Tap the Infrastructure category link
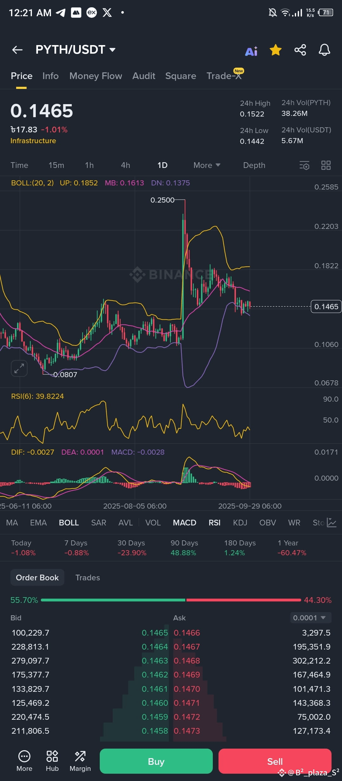 click(x=33, y=141)
